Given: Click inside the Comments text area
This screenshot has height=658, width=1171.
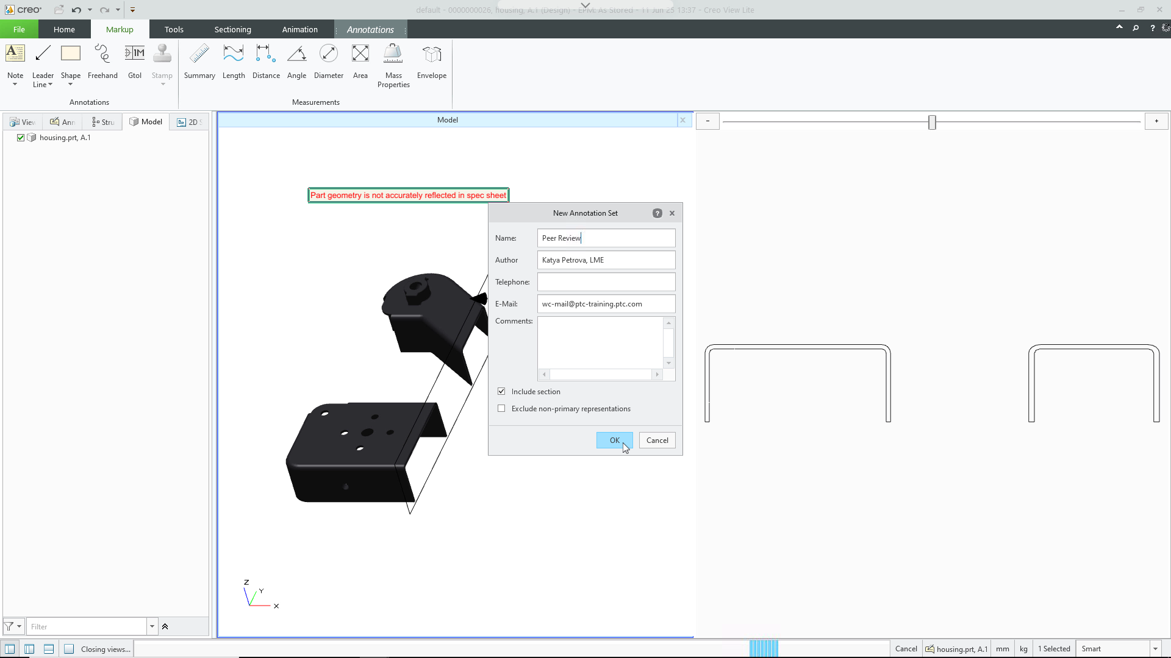Looking at the screenshot, I should 600,342.
